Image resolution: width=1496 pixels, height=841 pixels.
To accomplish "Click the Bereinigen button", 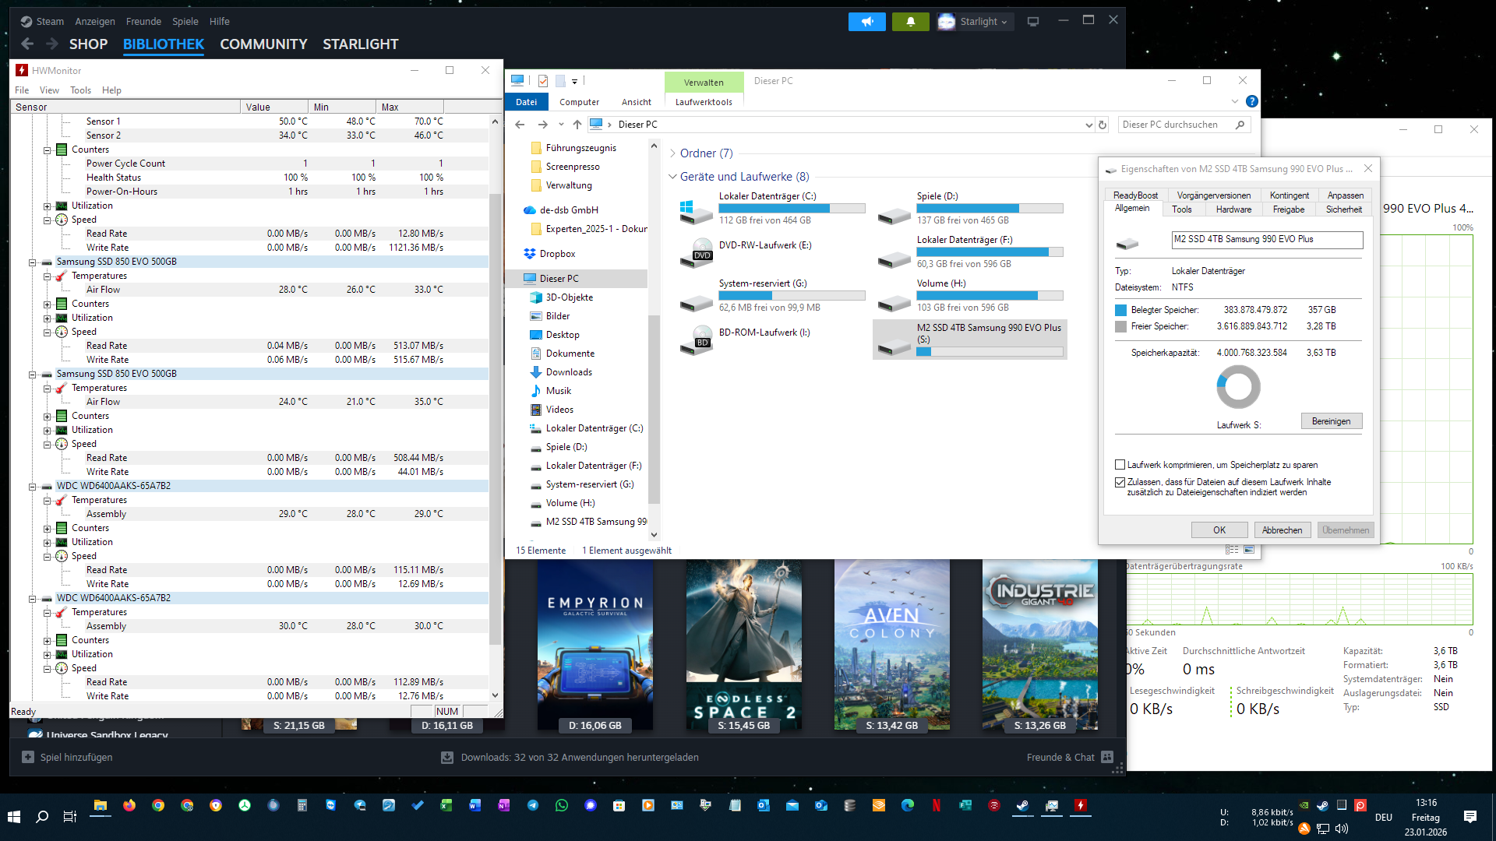I will coord(1331,421).
